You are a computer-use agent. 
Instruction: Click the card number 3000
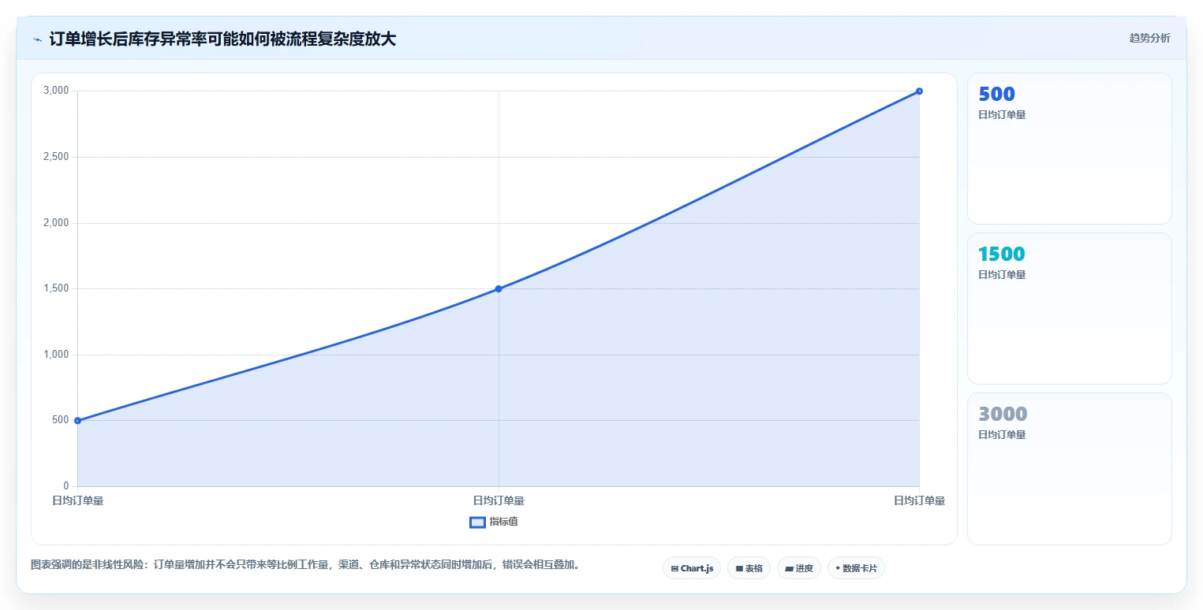[1003, 414]
